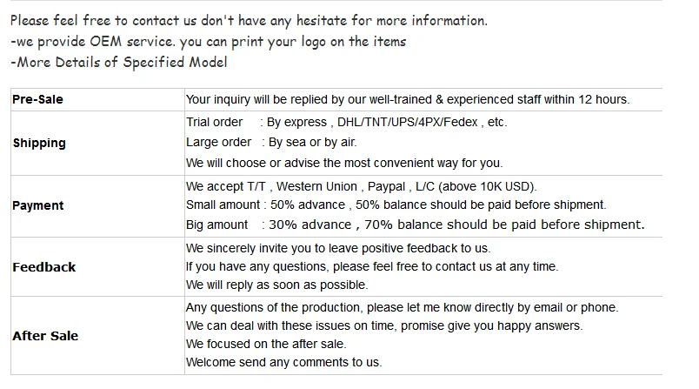Click the Big amount 30% advance line
Viewport: 699px width, 389px height.
click(x=415, y=225)
